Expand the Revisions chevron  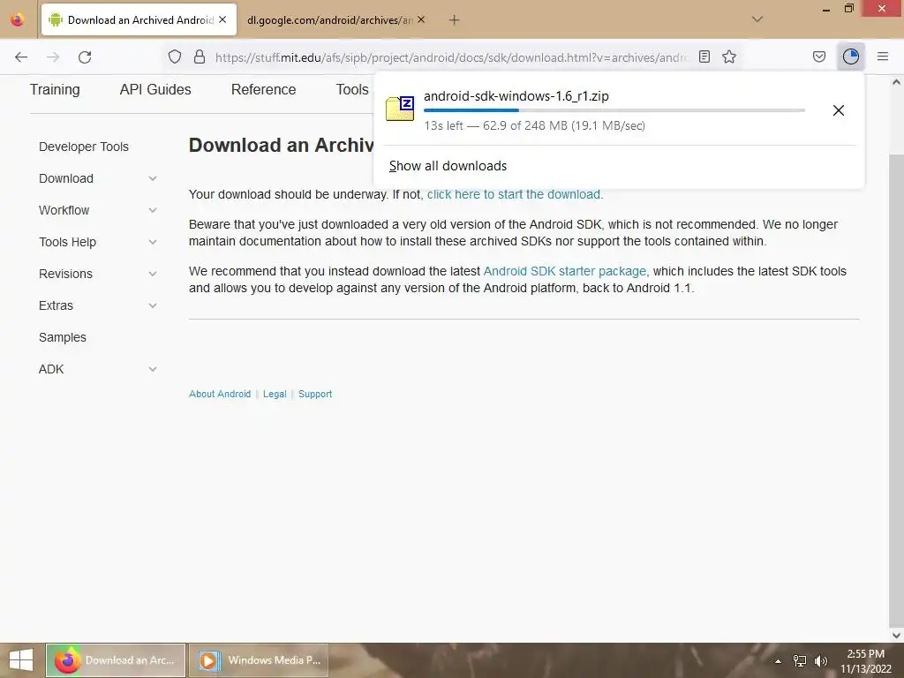tap(152, 274)
